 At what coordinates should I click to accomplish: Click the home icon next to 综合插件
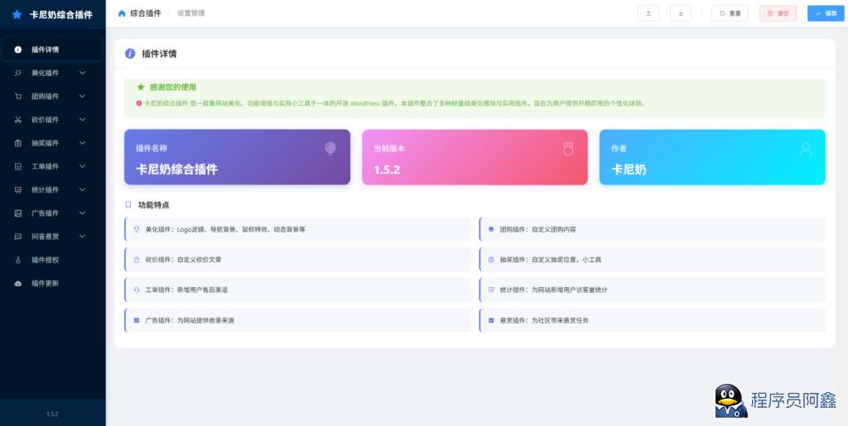pos(123,13)
